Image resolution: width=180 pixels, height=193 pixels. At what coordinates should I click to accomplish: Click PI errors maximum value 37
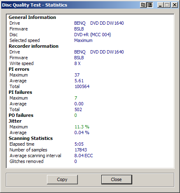[x=77, y=75]
